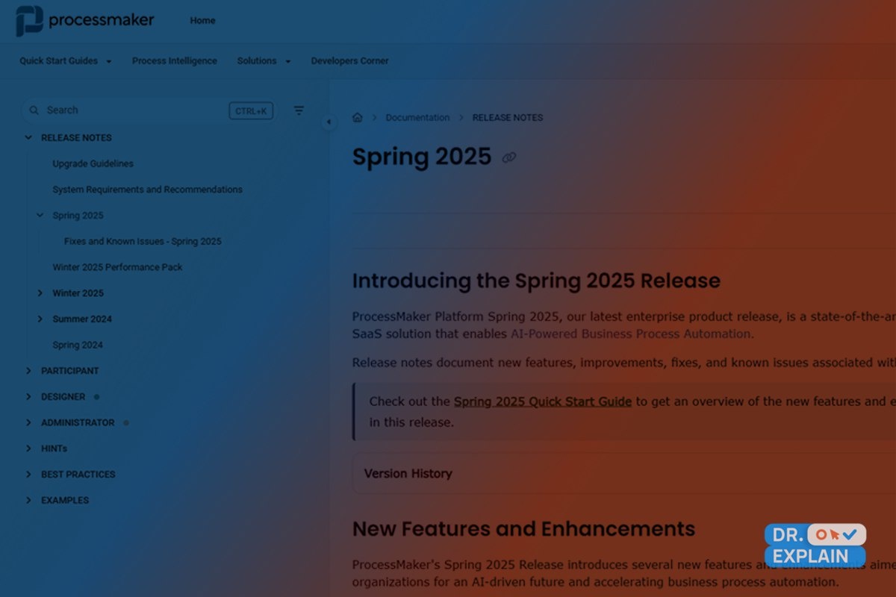Open the Spring 2024 page

tap(78, 345)
